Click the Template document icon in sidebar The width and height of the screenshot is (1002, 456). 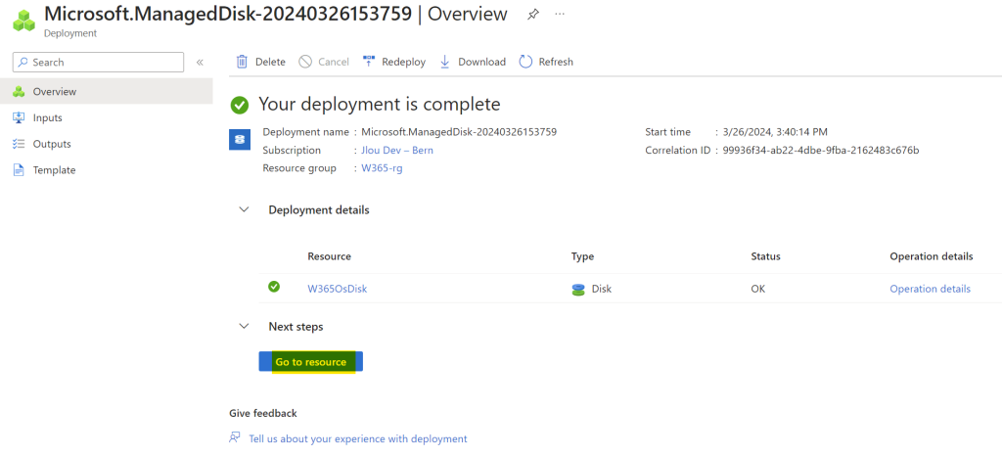point(19,170)
